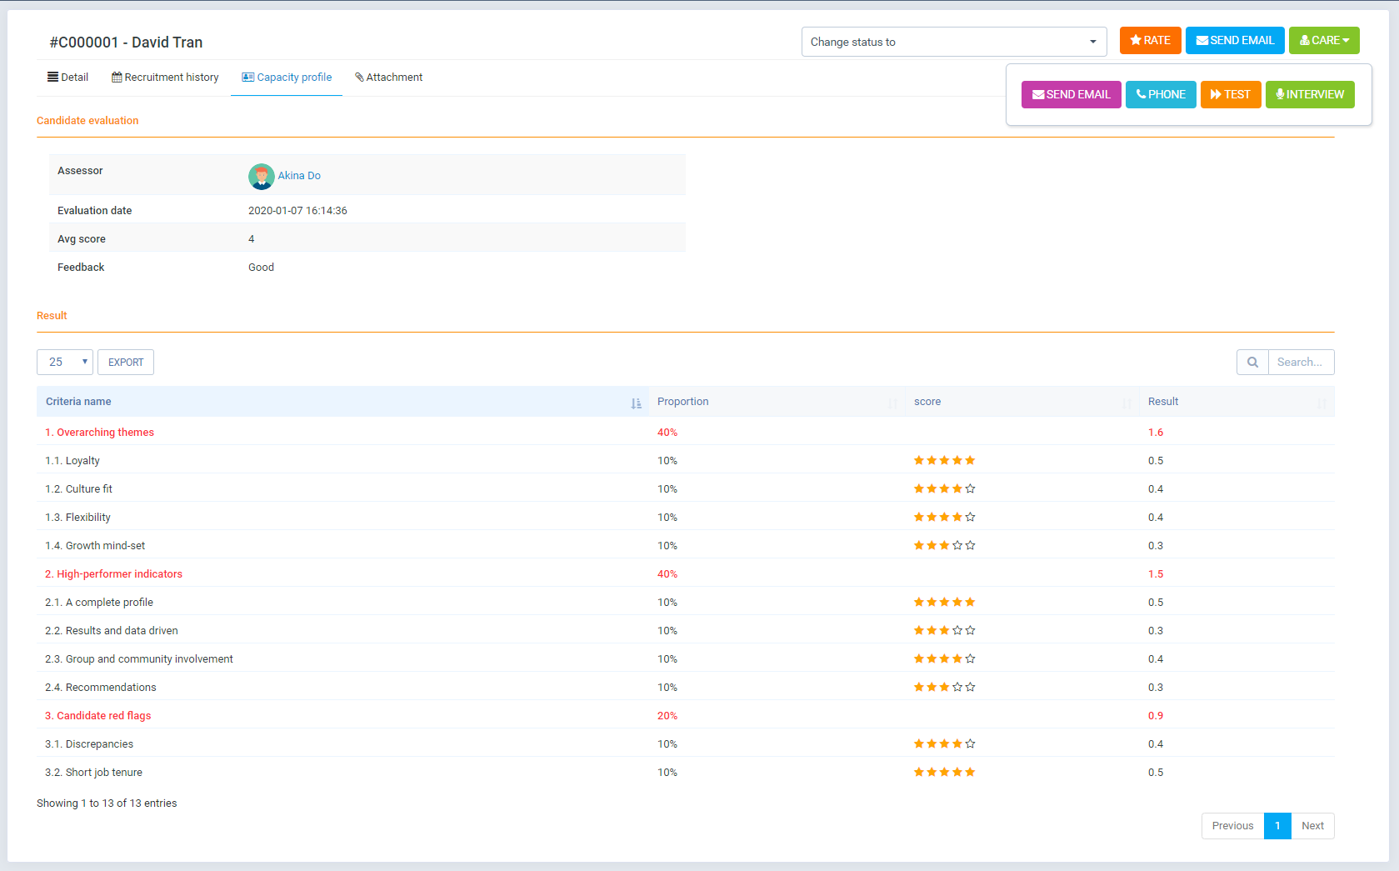This screenshot has width=1399, height=871.
Task: Open the Attachment tab
Action: tap(388, 78)
